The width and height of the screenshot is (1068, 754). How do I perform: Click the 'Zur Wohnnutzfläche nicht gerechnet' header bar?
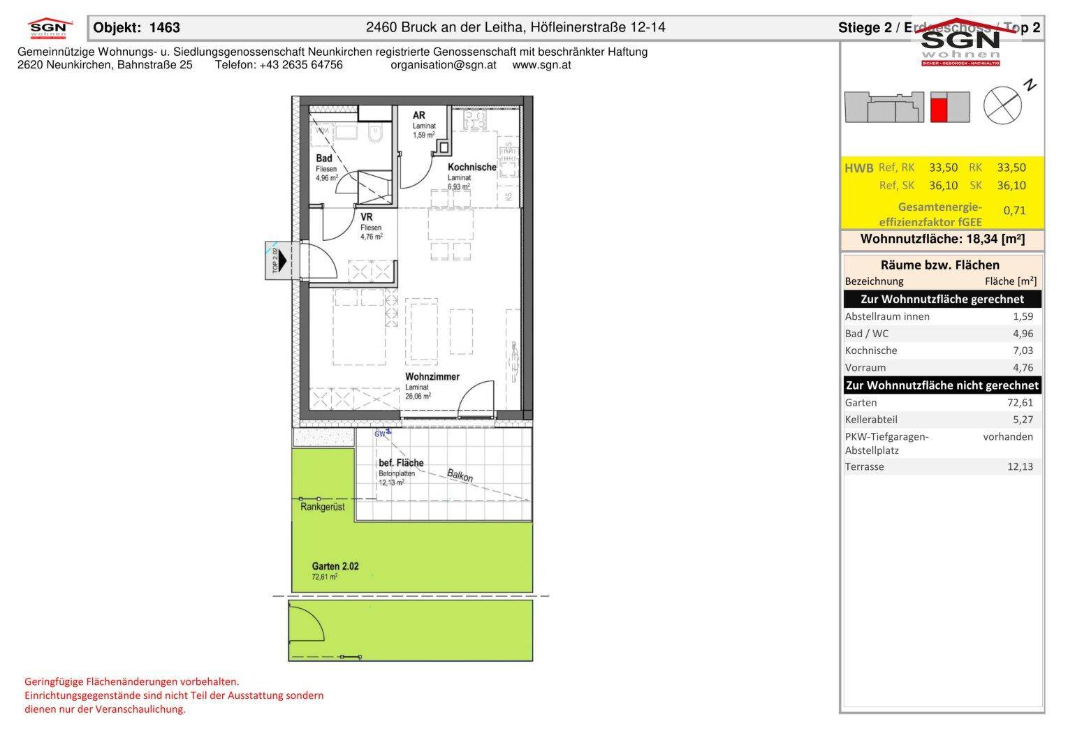[x=942, y=385]
